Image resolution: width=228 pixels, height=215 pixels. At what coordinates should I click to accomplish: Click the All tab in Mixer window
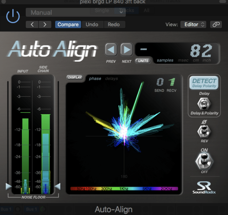click(146, 10)
